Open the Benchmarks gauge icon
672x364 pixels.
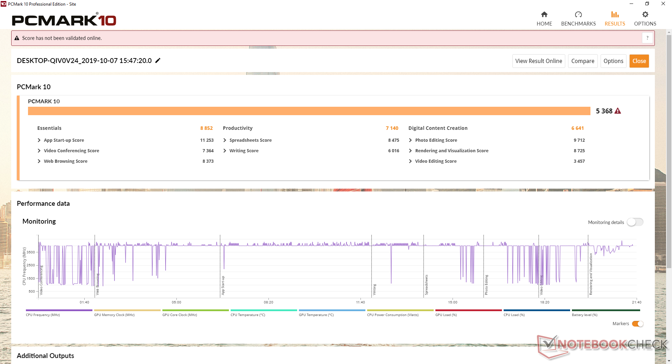pos(578,15)
